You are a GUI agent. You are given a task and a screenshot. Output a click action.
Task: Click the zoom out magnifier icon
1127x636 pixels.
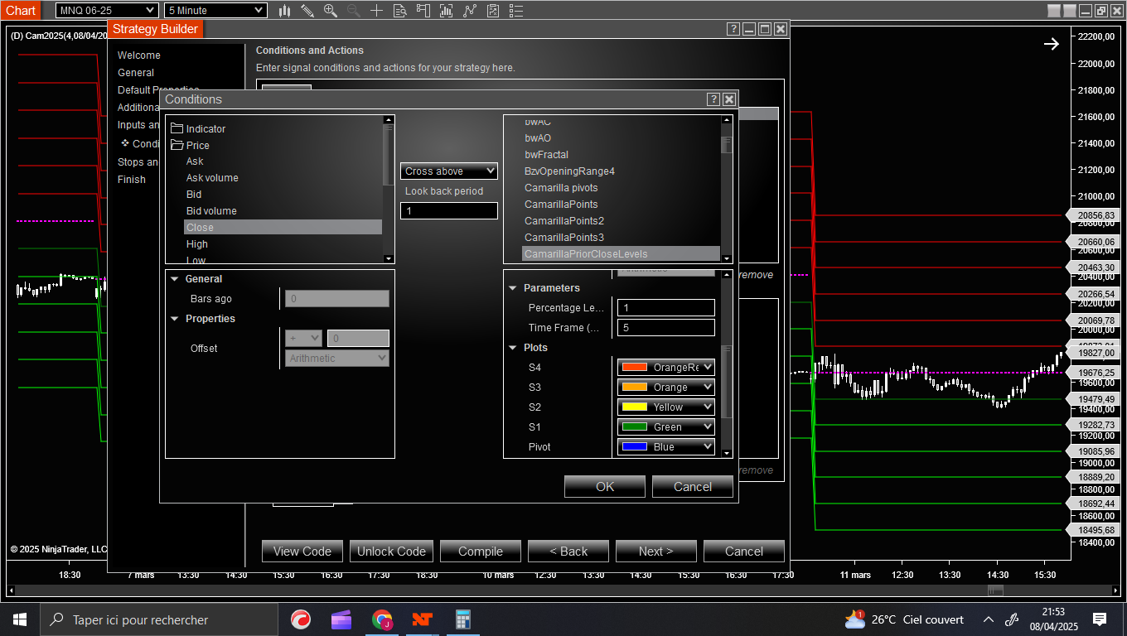(354, 11)
